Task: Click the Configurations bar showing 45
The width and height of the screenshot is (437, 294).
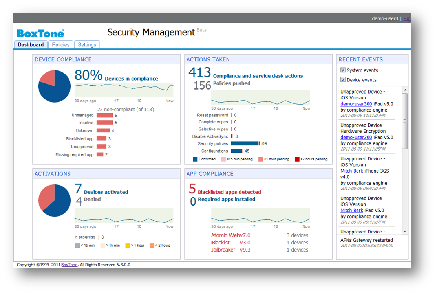Action: pos(237,151)
